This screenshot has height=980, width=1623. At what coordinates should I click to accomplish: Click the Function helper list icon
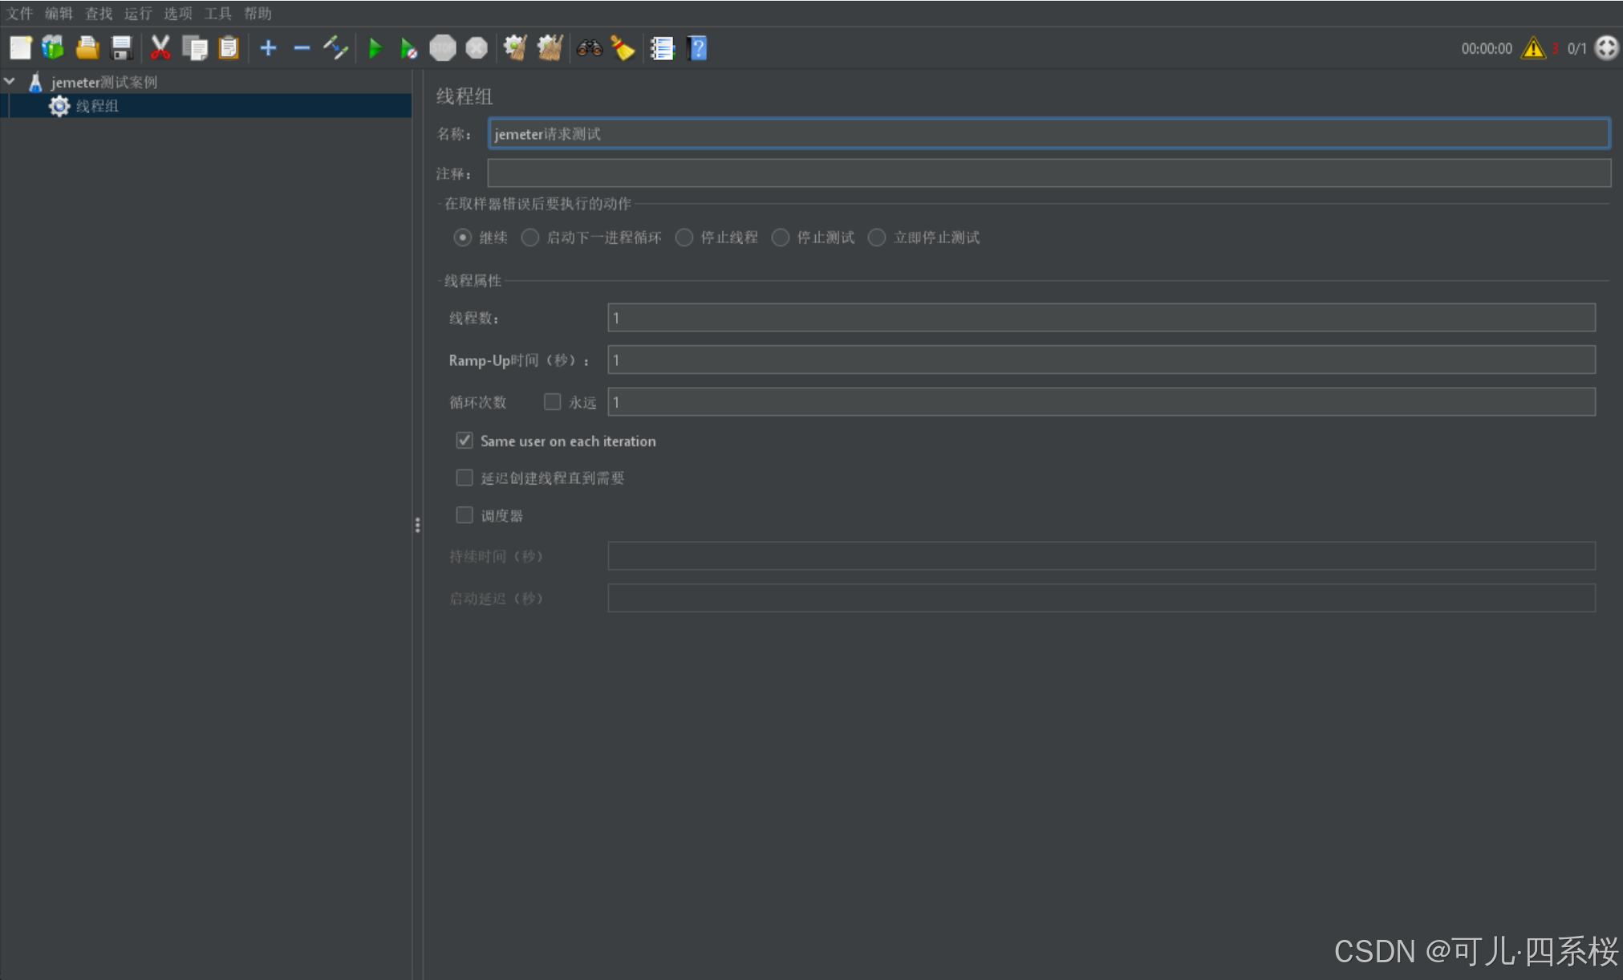662,49
